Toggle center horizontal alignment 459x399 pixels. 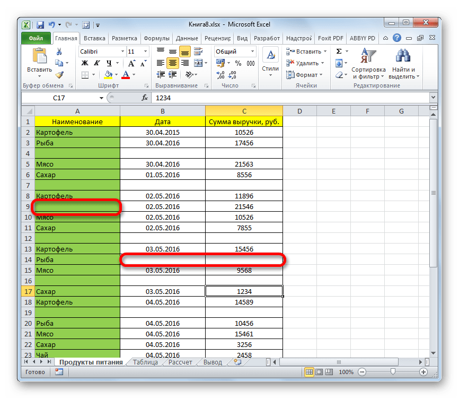click(x=173, y=63)
